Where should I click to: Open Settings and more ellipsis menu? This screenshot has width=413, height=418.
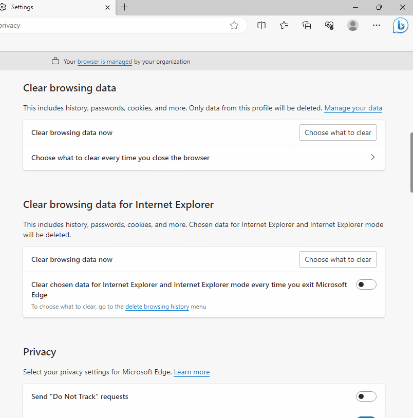point(377,25)
